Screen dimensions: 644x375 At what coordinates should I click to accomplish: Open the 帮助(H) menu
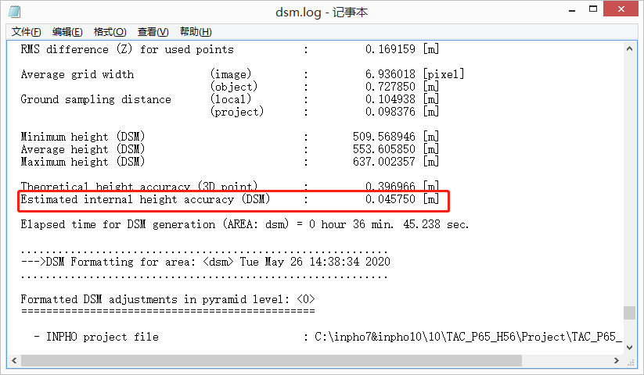[196, 32]
